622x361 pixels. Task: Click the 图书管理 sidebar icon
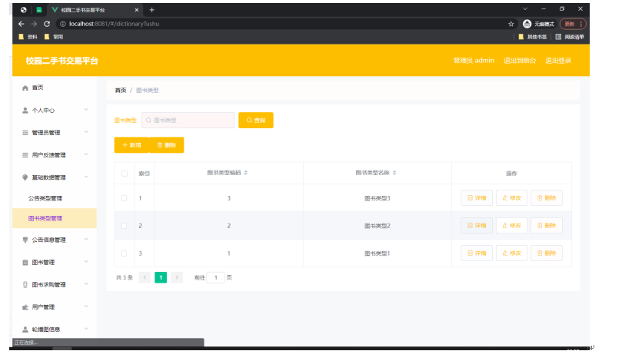pos(25,263)
